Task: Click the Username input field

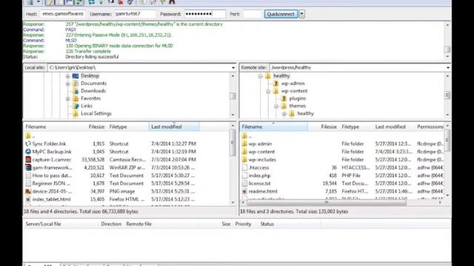Action: 135,14
